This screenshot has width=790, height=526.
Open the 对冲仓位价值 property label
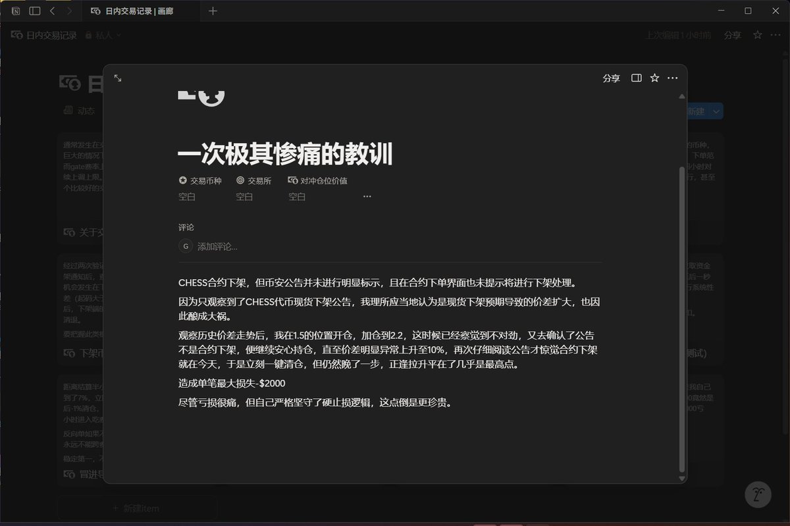(318, 180)
